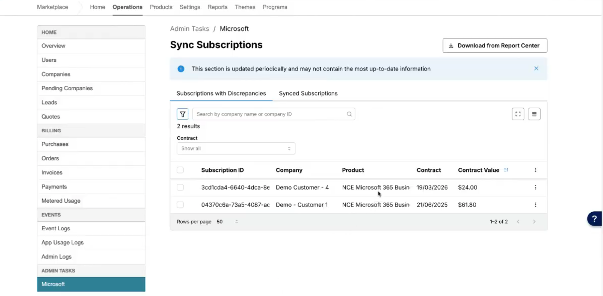This screenshot has height=296, width=603.
Task: Click contract date 21/06/2025
Action: pos(432,205)
